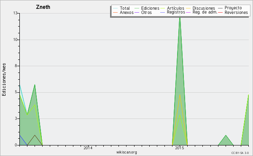This screenshot has width=253, height=156.
Task: Click the CC BY-SA 3.0 license text
Action: click(x=240, y=153)
